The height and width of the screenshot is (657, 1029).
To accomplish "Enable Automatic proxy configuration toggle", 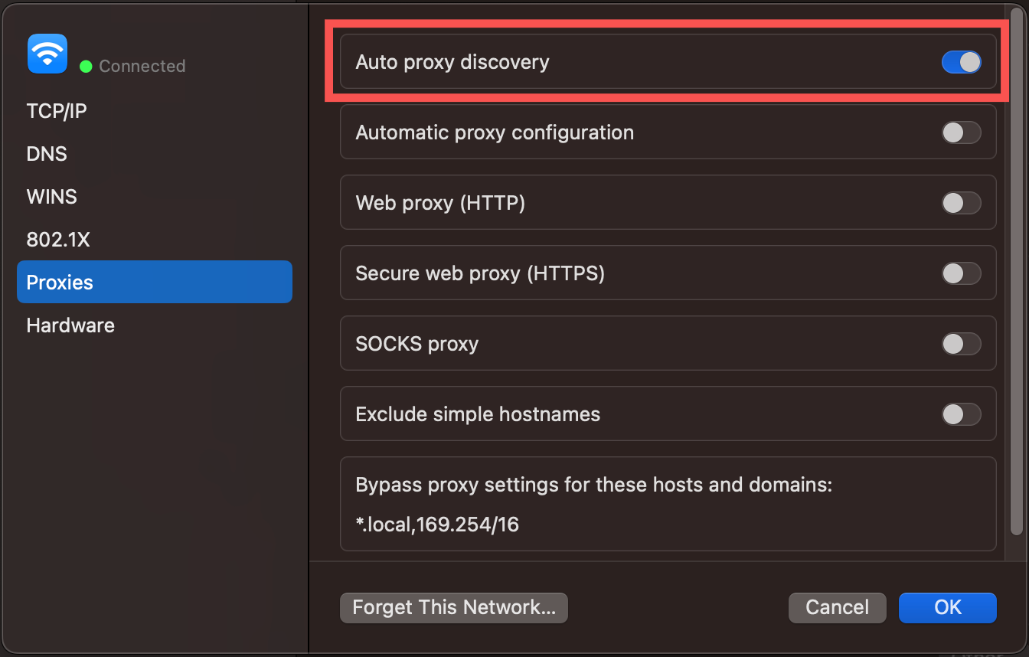I will 961,132.
